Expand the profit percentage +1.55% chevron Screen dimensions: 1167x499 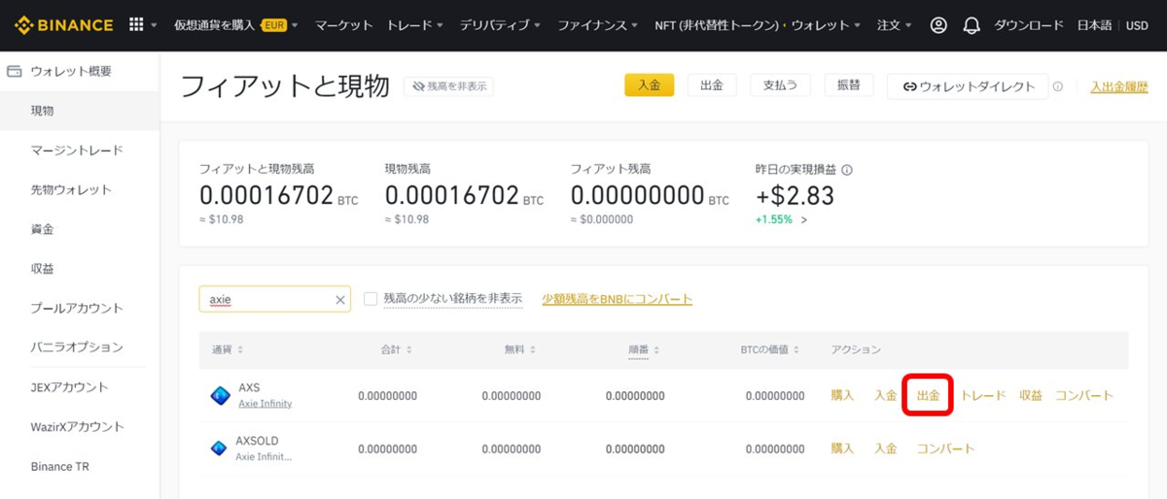(804, 220)
